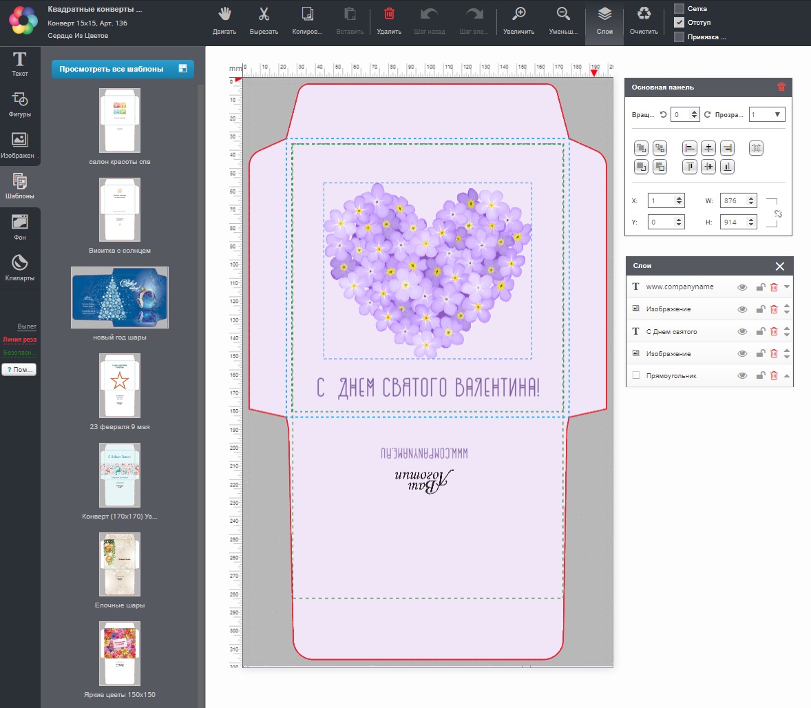The height and width of the screenshot is (708, 811).
Task: Click the red marker on horizontal ruler
Action: [594, 73]
